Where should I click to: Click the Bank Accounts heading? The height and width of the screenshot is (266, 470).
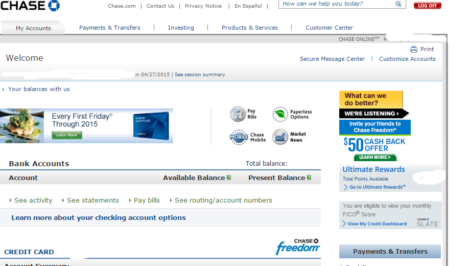[x=39, y=164]
